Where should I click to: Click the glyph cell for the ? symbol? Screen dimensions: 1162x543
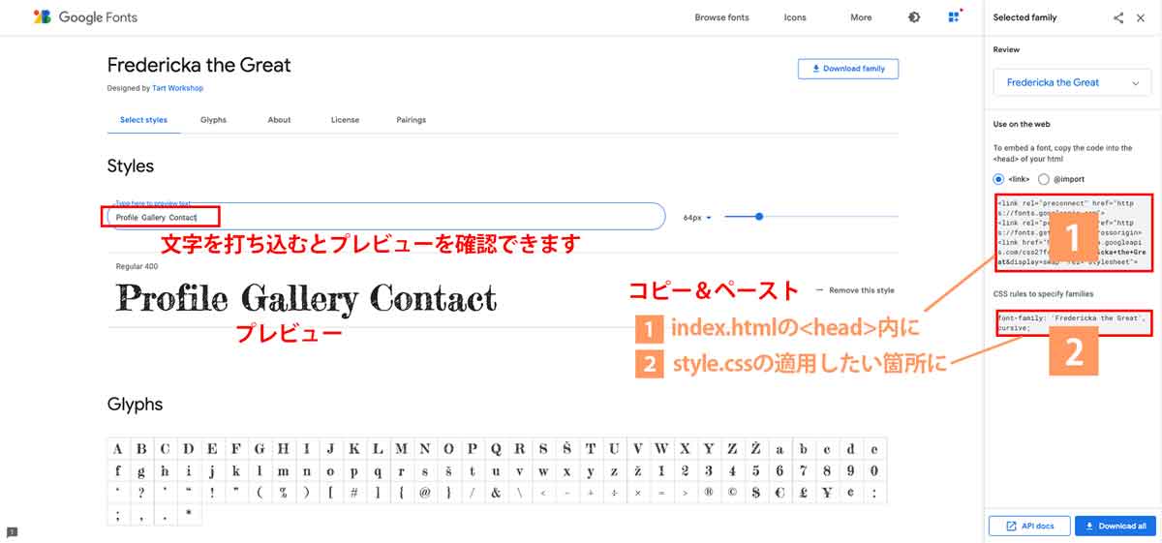pyautogui.click(x=141, y=494)
